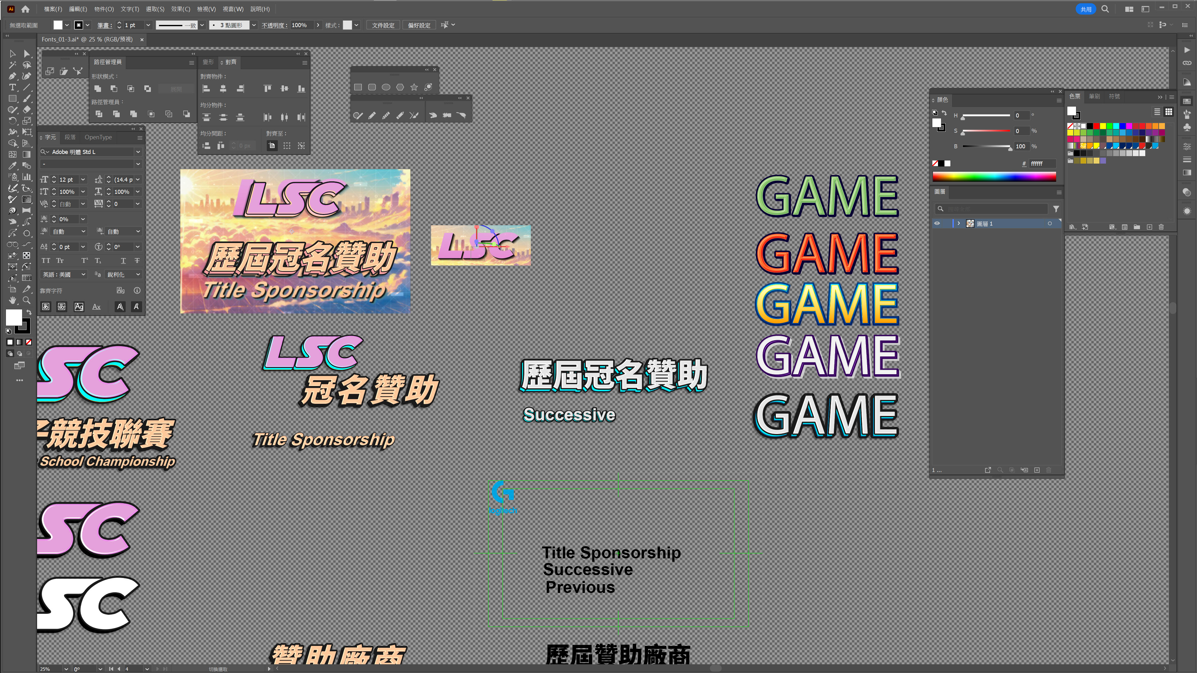Switch to the 段落 tab
The height and width of the screenshot is (673, 1197).
click(70, 137)
